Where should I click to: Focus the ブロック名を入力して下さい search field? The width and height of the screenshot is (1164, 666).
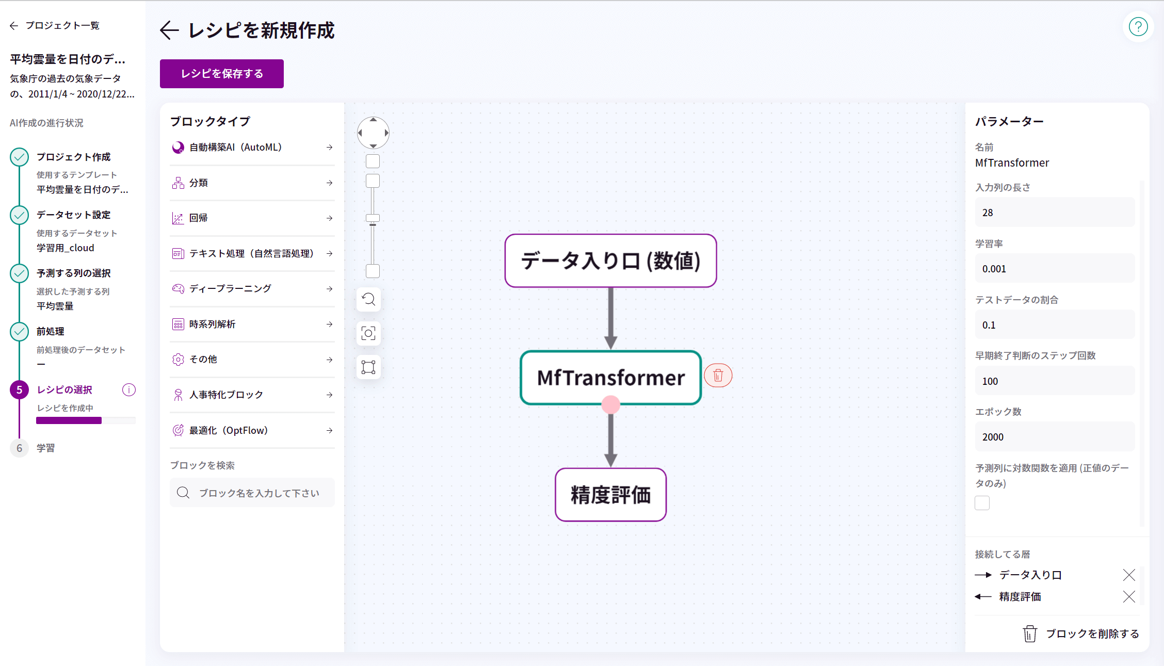click(x=252, y=493)
